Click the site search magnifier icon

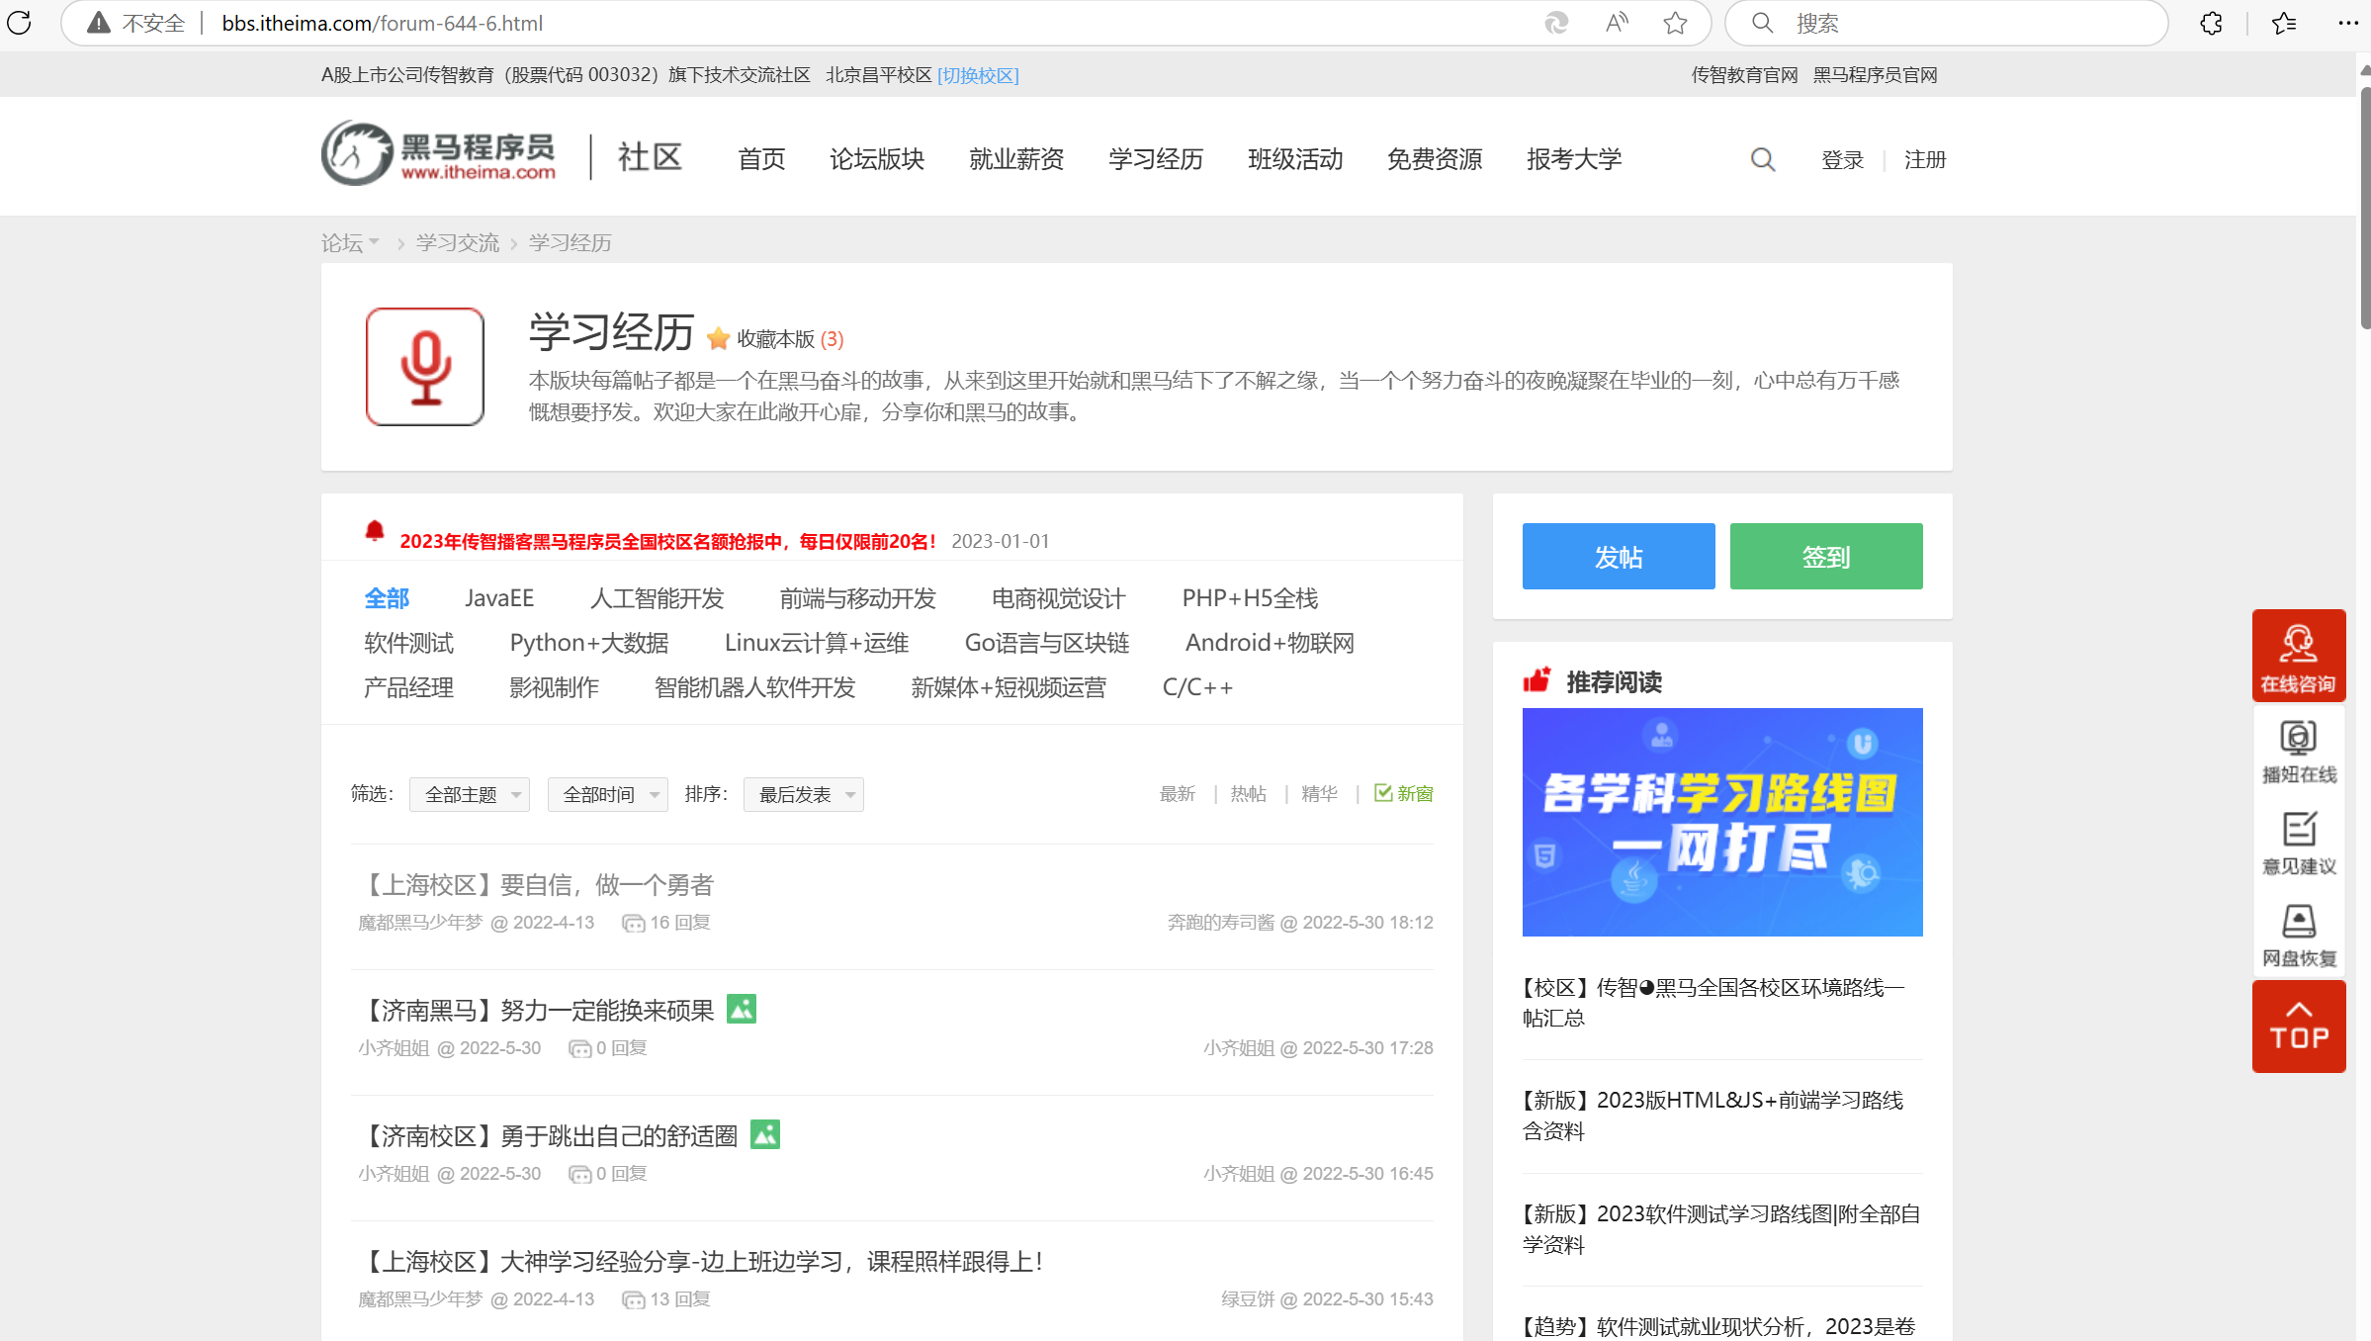[x=1762, y=159]
